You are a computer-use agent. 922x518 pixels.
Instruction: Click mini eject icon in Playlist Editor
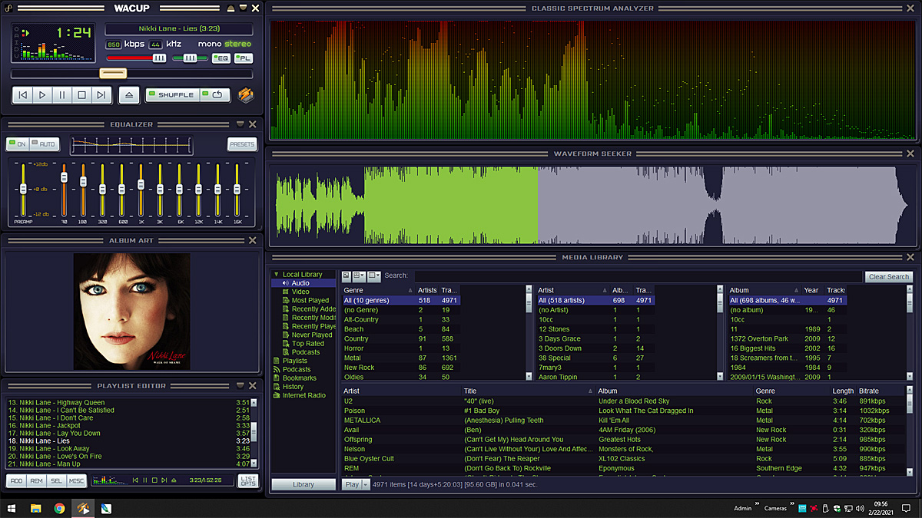173,480
